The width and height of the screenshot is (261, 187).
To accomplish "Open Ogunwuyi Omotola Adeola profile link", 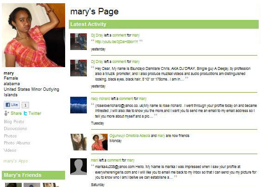I will [130, 136].
